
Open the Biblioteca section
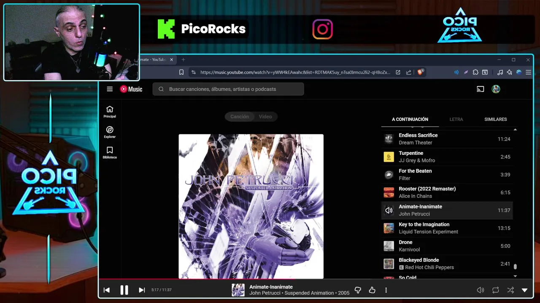[110, 153]
